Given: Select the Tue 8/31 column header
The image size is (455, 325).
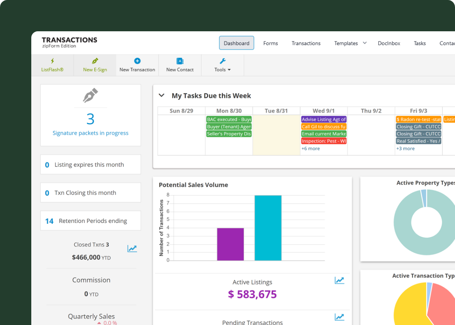Looking at the screenshot, I should (x=276, y=111).
